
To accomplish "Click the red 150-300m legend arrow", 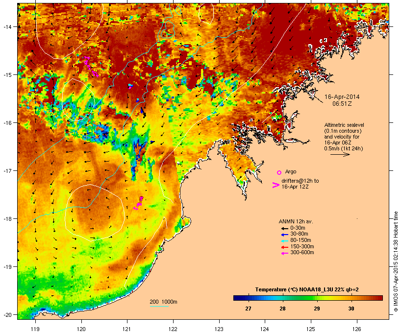I will coord(284,247).
